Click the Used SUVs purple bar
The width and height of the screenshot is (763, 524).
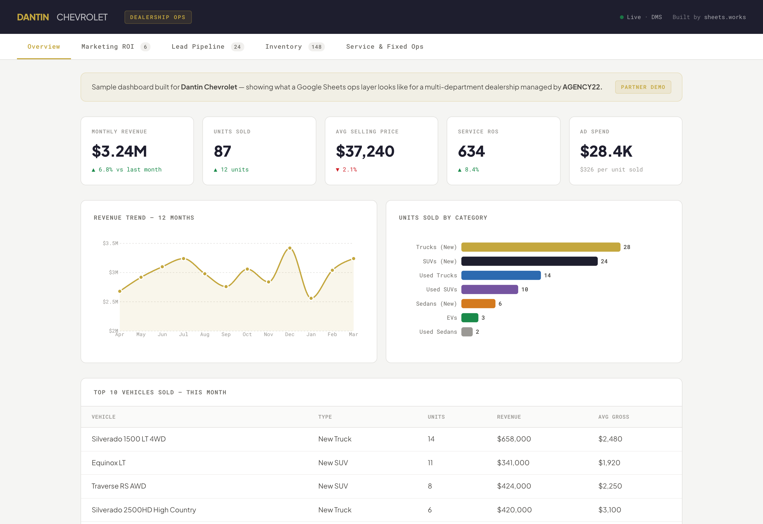[490, 290]
